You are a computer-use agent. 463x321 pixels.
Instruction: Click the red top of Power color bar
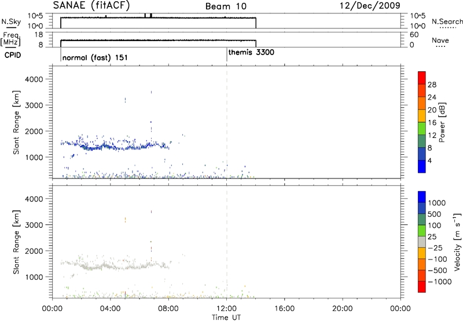422,78
